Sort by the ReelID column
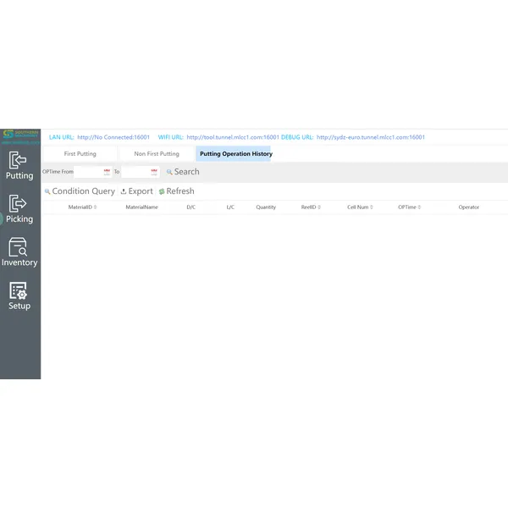The height and width of the screenshot is (508, 508). pyautogui.click(x=311, y=207)
